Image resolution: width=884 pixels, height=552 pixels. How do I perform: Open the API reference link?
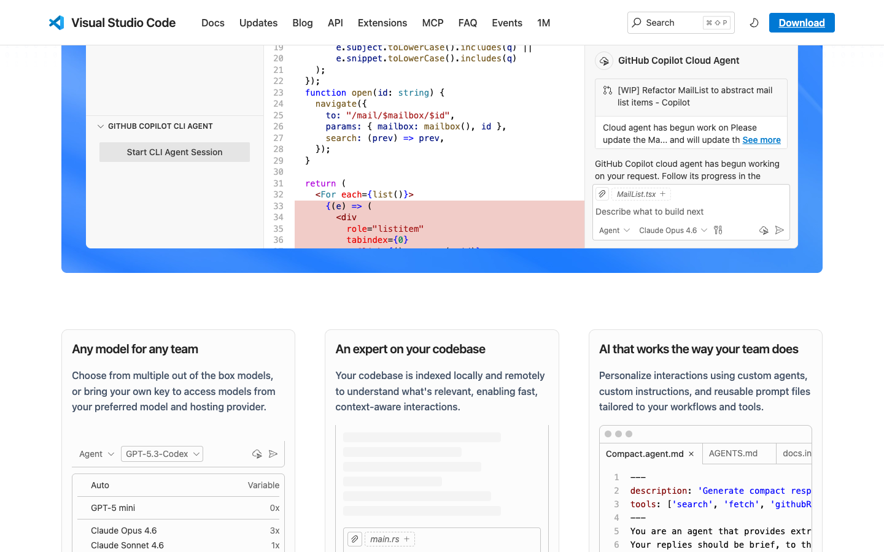[x=335, y=23]
